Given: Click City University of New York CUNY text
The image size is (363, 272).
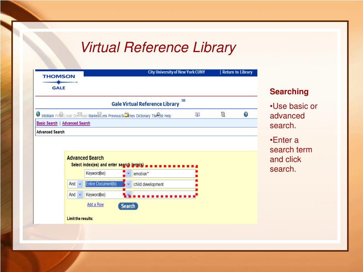Looking at the screenshot, I should [177, 72].
